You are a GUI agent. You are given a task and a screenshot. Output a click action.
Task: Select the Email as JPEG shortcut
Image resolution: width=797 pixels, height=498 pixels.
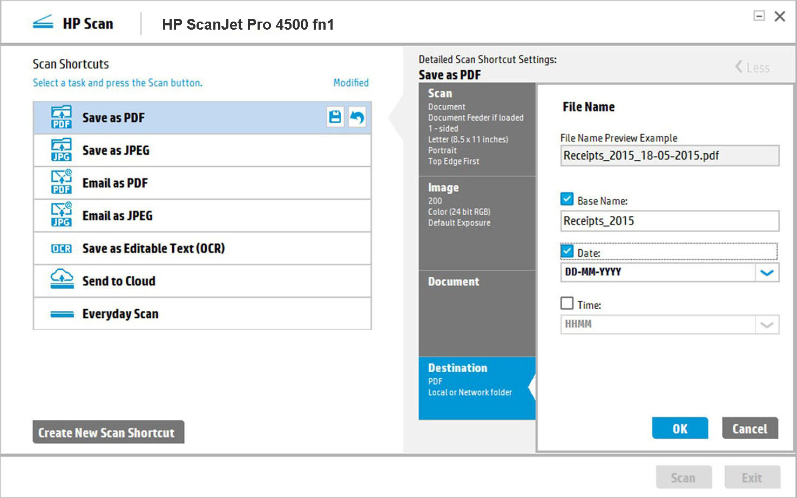(202, 216)
